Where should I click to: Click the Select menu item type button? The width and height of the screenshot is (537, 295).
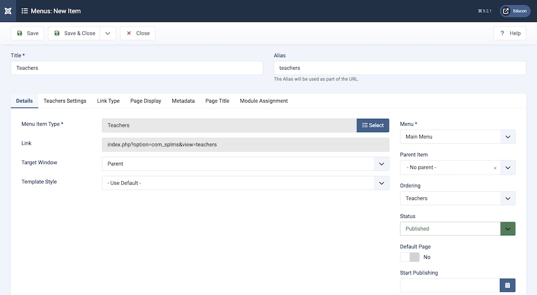373,125
